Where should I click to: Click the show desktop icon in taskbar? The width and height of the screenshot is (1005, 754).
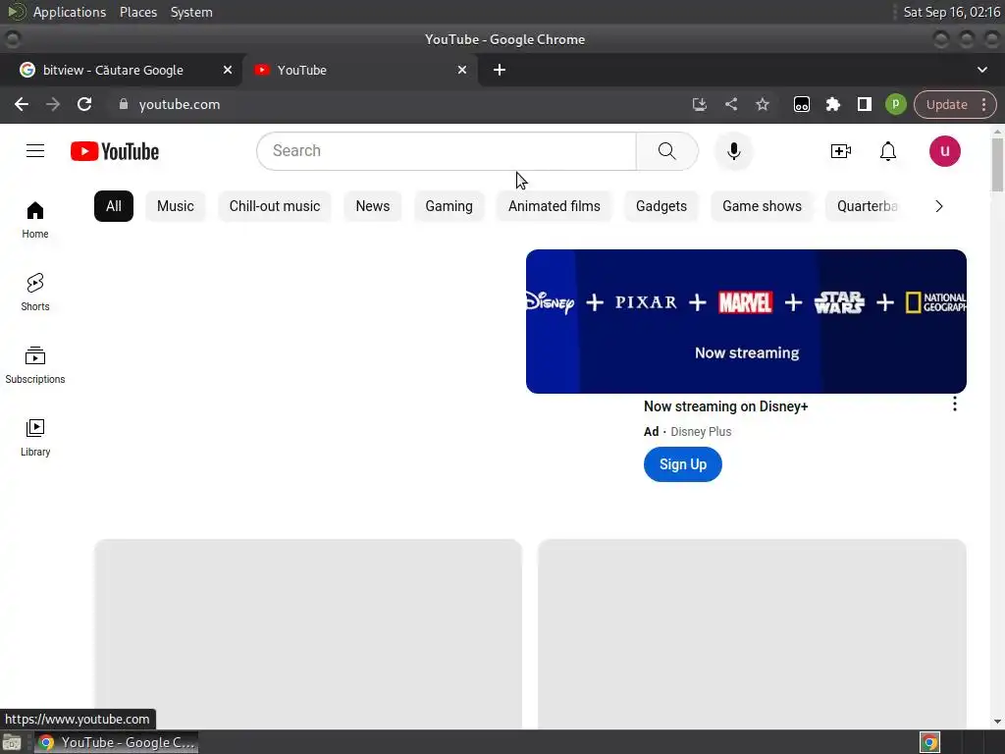12,742
